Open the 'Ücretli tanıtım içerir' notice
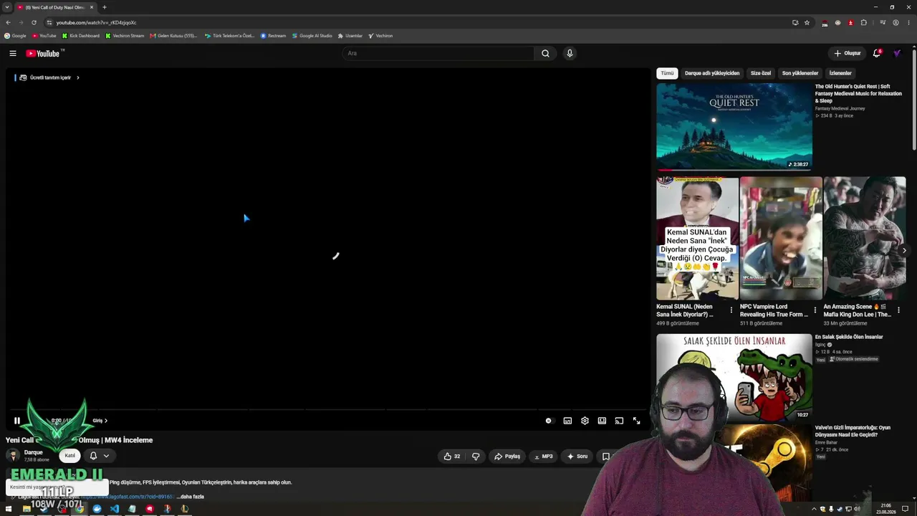917x516 pixels. click(x=49, y=77)
